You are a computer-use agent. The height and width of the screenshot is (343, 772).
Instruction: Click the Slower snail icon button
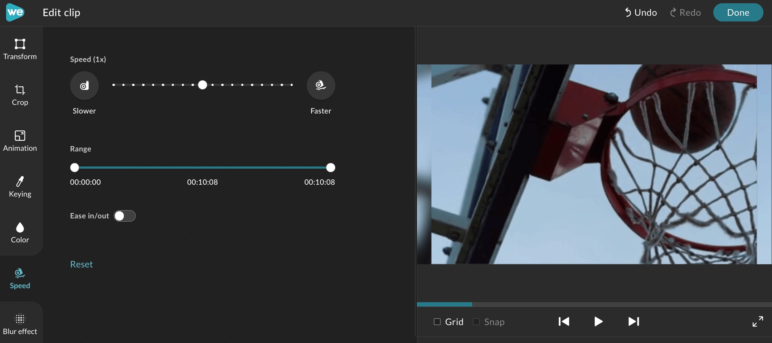pos(84,86)
